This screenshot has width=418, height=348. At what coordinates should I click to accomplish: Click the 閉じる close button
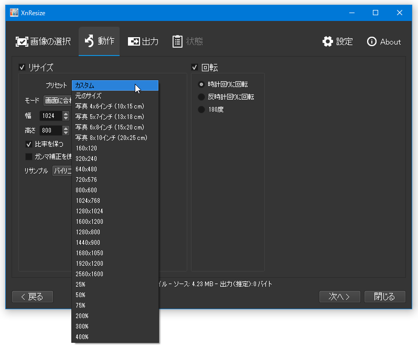pyautogui.click(x=384, y=297)
